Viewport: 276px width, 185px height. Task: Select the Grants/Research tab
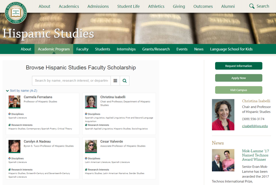tap(156, 49)
